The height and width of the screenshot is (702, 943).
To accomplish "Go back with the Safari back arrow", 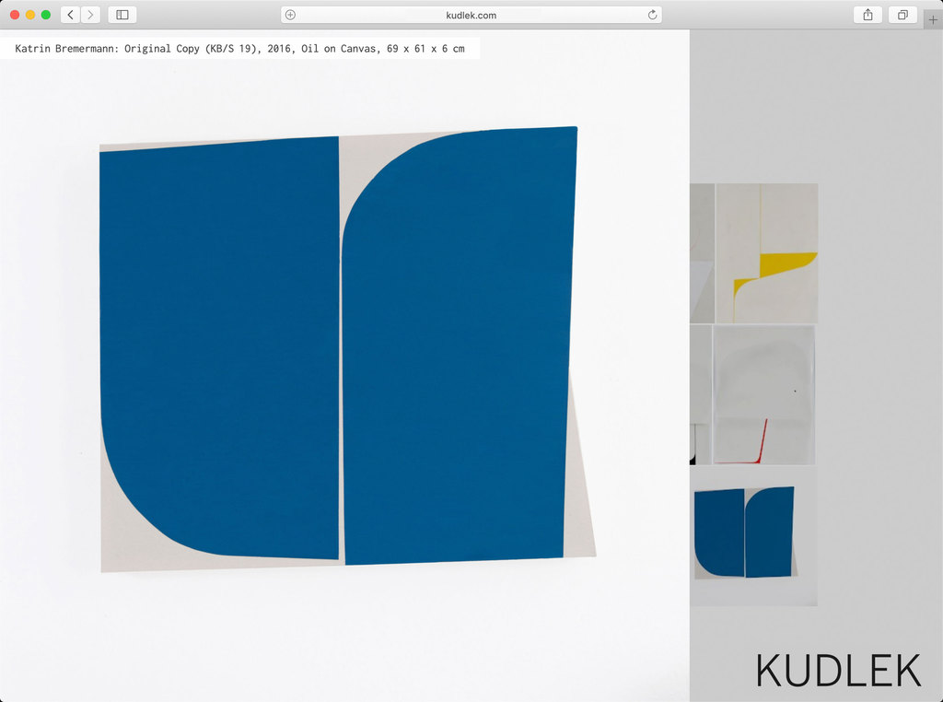I will (x=70, y=15).
